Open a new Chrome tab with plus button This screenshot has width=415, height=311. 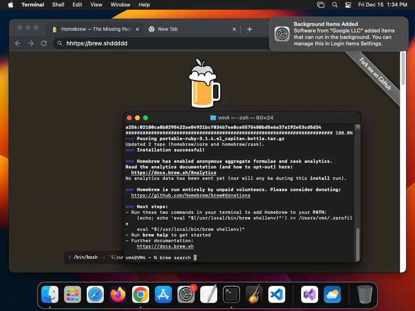[250, 29]
